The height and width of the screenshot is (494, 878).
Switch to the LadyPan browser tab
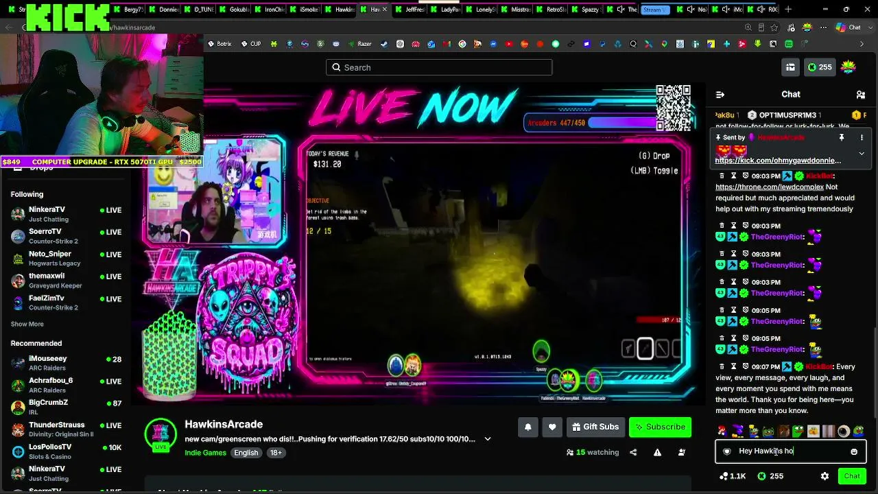[445, 10]
